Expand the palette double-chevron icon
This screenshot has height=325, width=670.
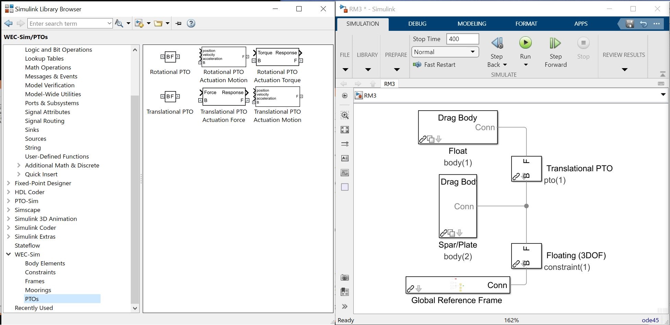(345, 307)
